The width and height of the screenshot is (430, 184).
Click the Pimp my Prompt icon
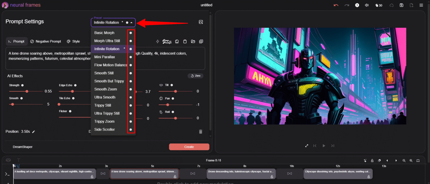(x=167, y=42)
